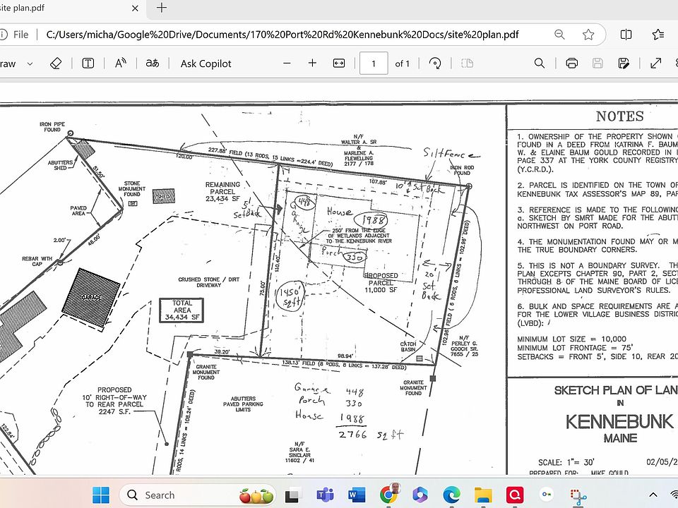This screenshot has width=678, height=508.
Task: Select the Erase tool in PDF toolbar
Action: 56,64
